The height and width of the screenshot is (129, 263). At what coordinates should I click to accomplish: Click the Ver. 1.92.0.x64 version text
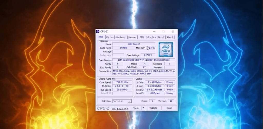pyautogui.click(x=120, y=109)
